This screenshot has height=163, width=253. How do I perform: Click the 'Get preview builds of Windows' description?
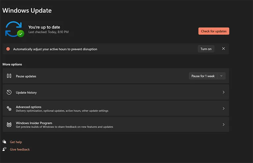64,127
